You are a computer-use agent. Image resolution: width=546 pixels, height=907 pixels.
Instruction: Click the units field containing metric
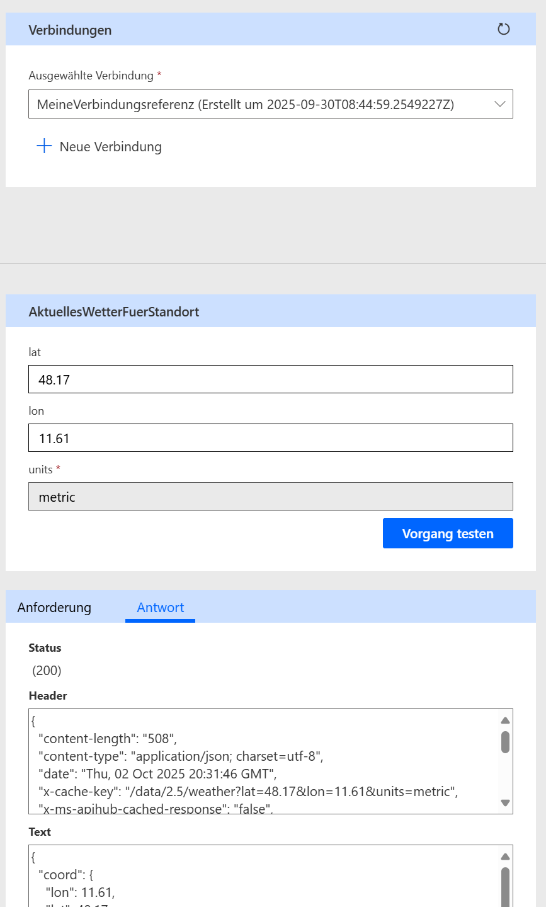click(x=270, y=497)
